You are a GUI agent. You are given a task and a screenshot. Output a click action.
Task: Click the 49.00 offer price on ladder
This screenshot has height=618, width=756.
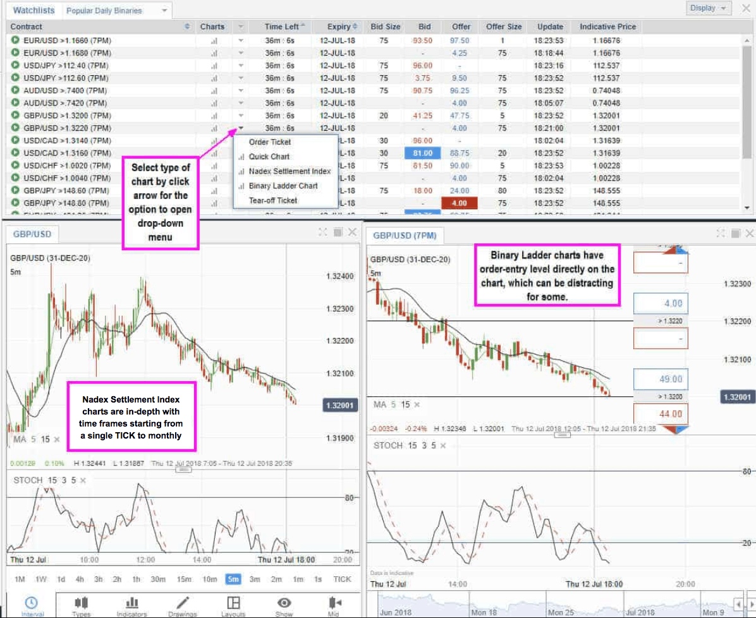click(x=660, y=380)
